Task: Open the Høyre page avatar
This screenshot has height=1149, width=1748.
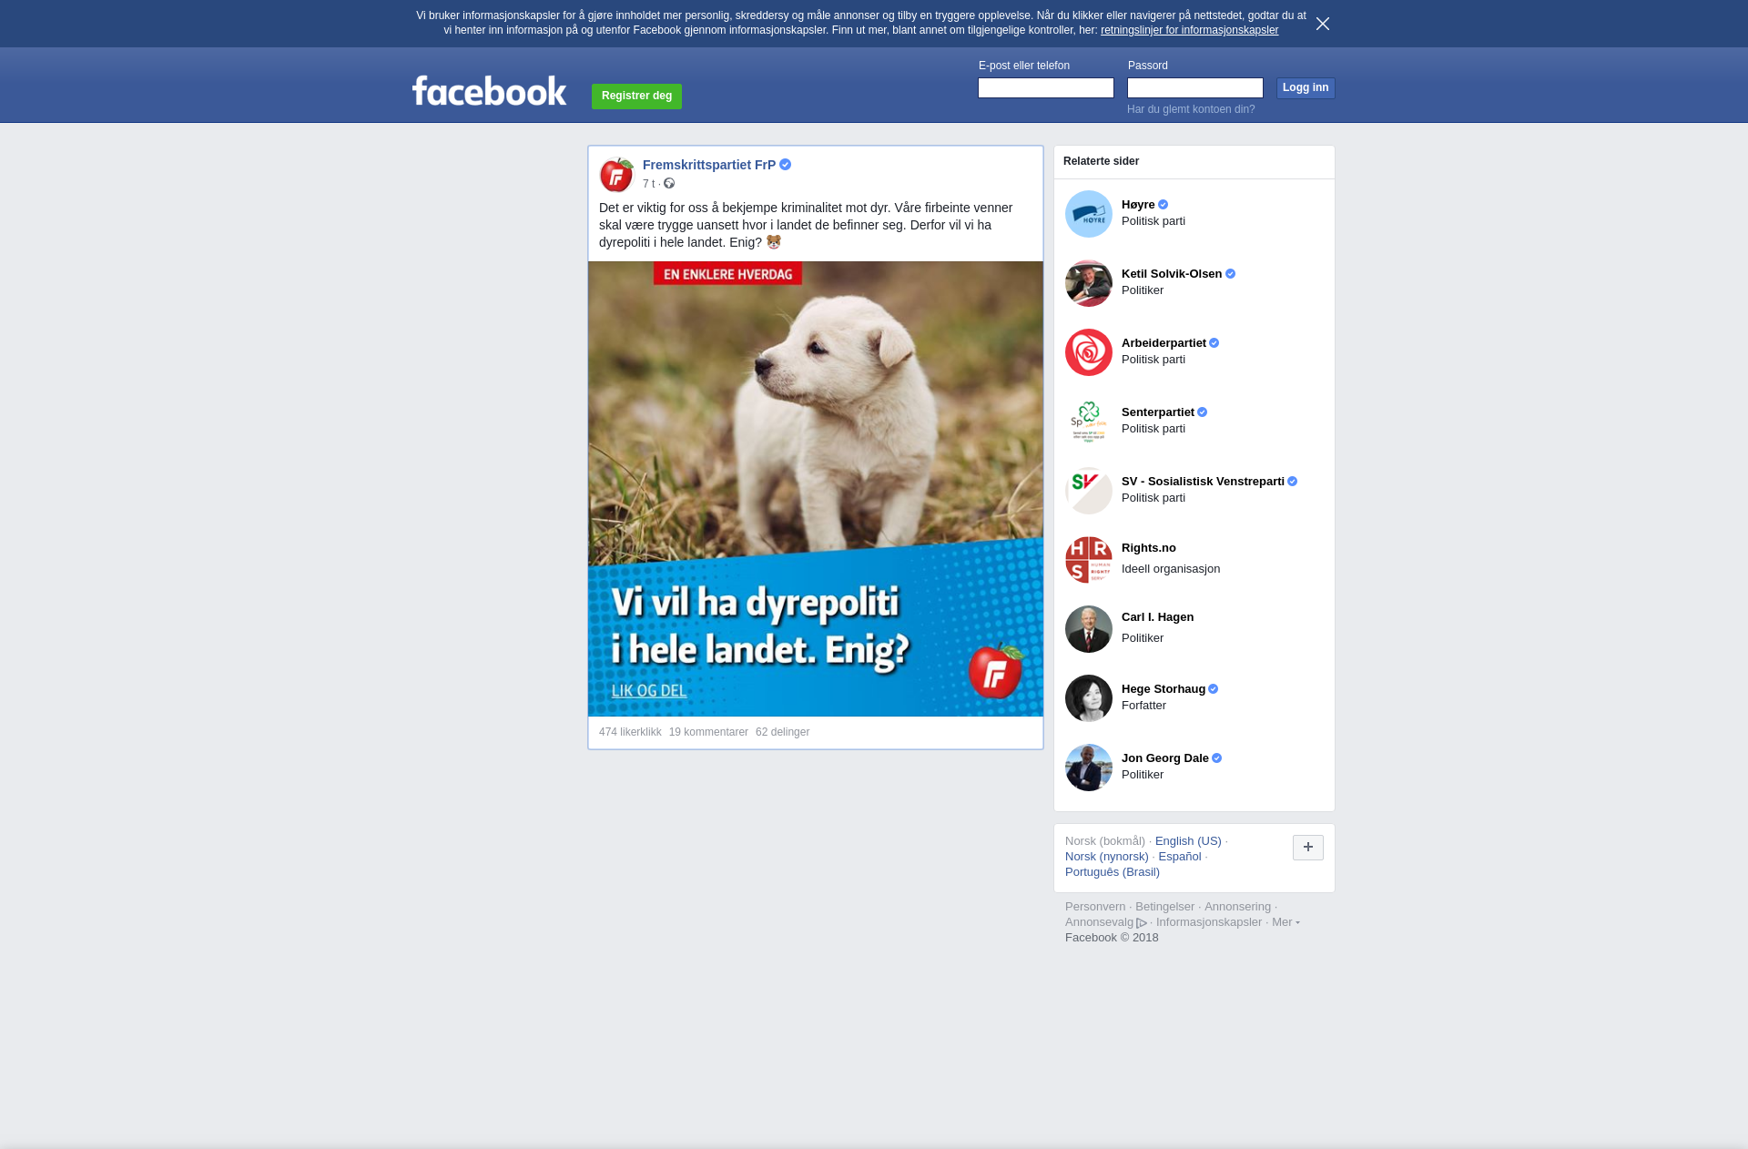Action: tap(1089, 214)
